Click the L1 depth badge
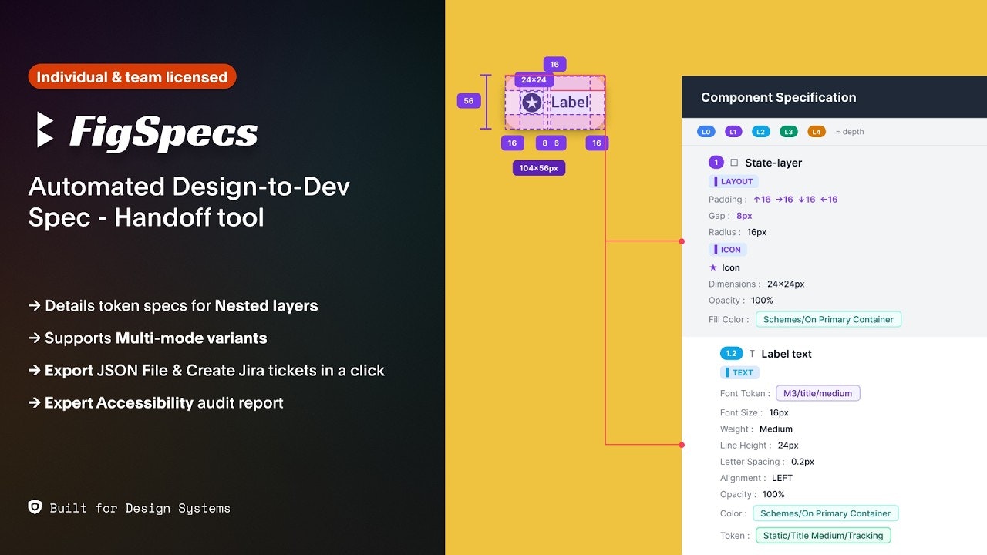The width and height of the screenshot is (987, 555). click(x=733, y=132)
